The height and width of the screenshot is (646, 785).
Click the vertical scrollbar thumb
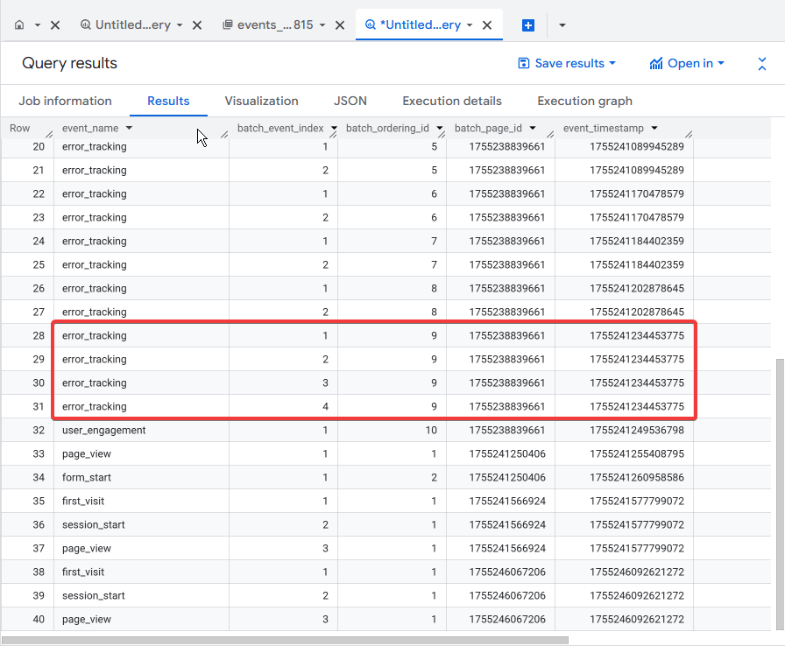[779, 490]
